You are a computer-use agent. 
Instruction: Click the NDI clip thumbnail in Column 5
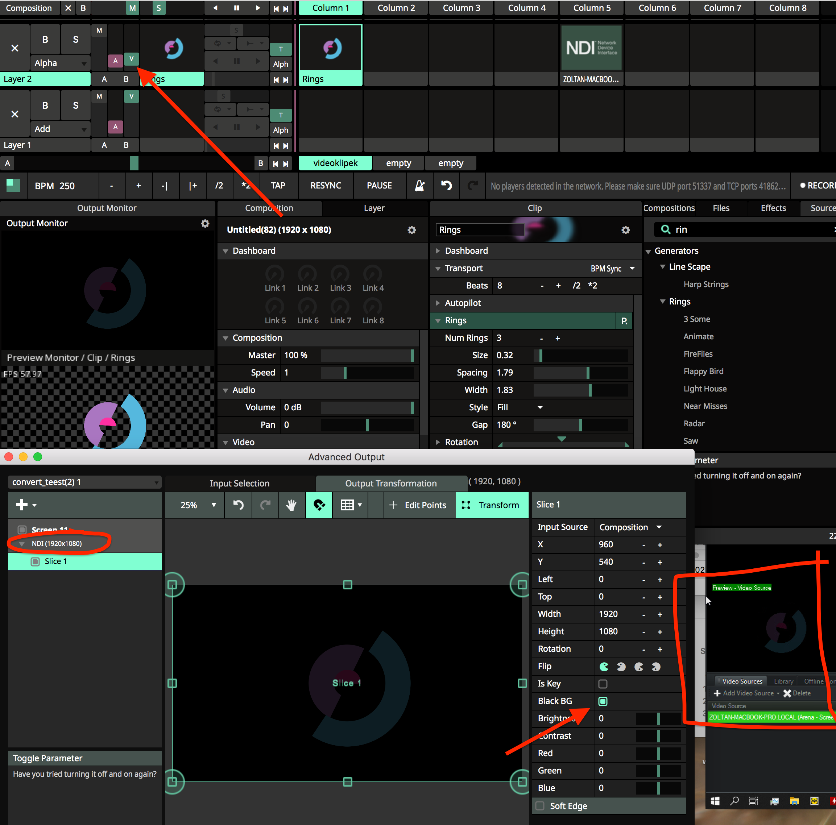click(591, 48)
